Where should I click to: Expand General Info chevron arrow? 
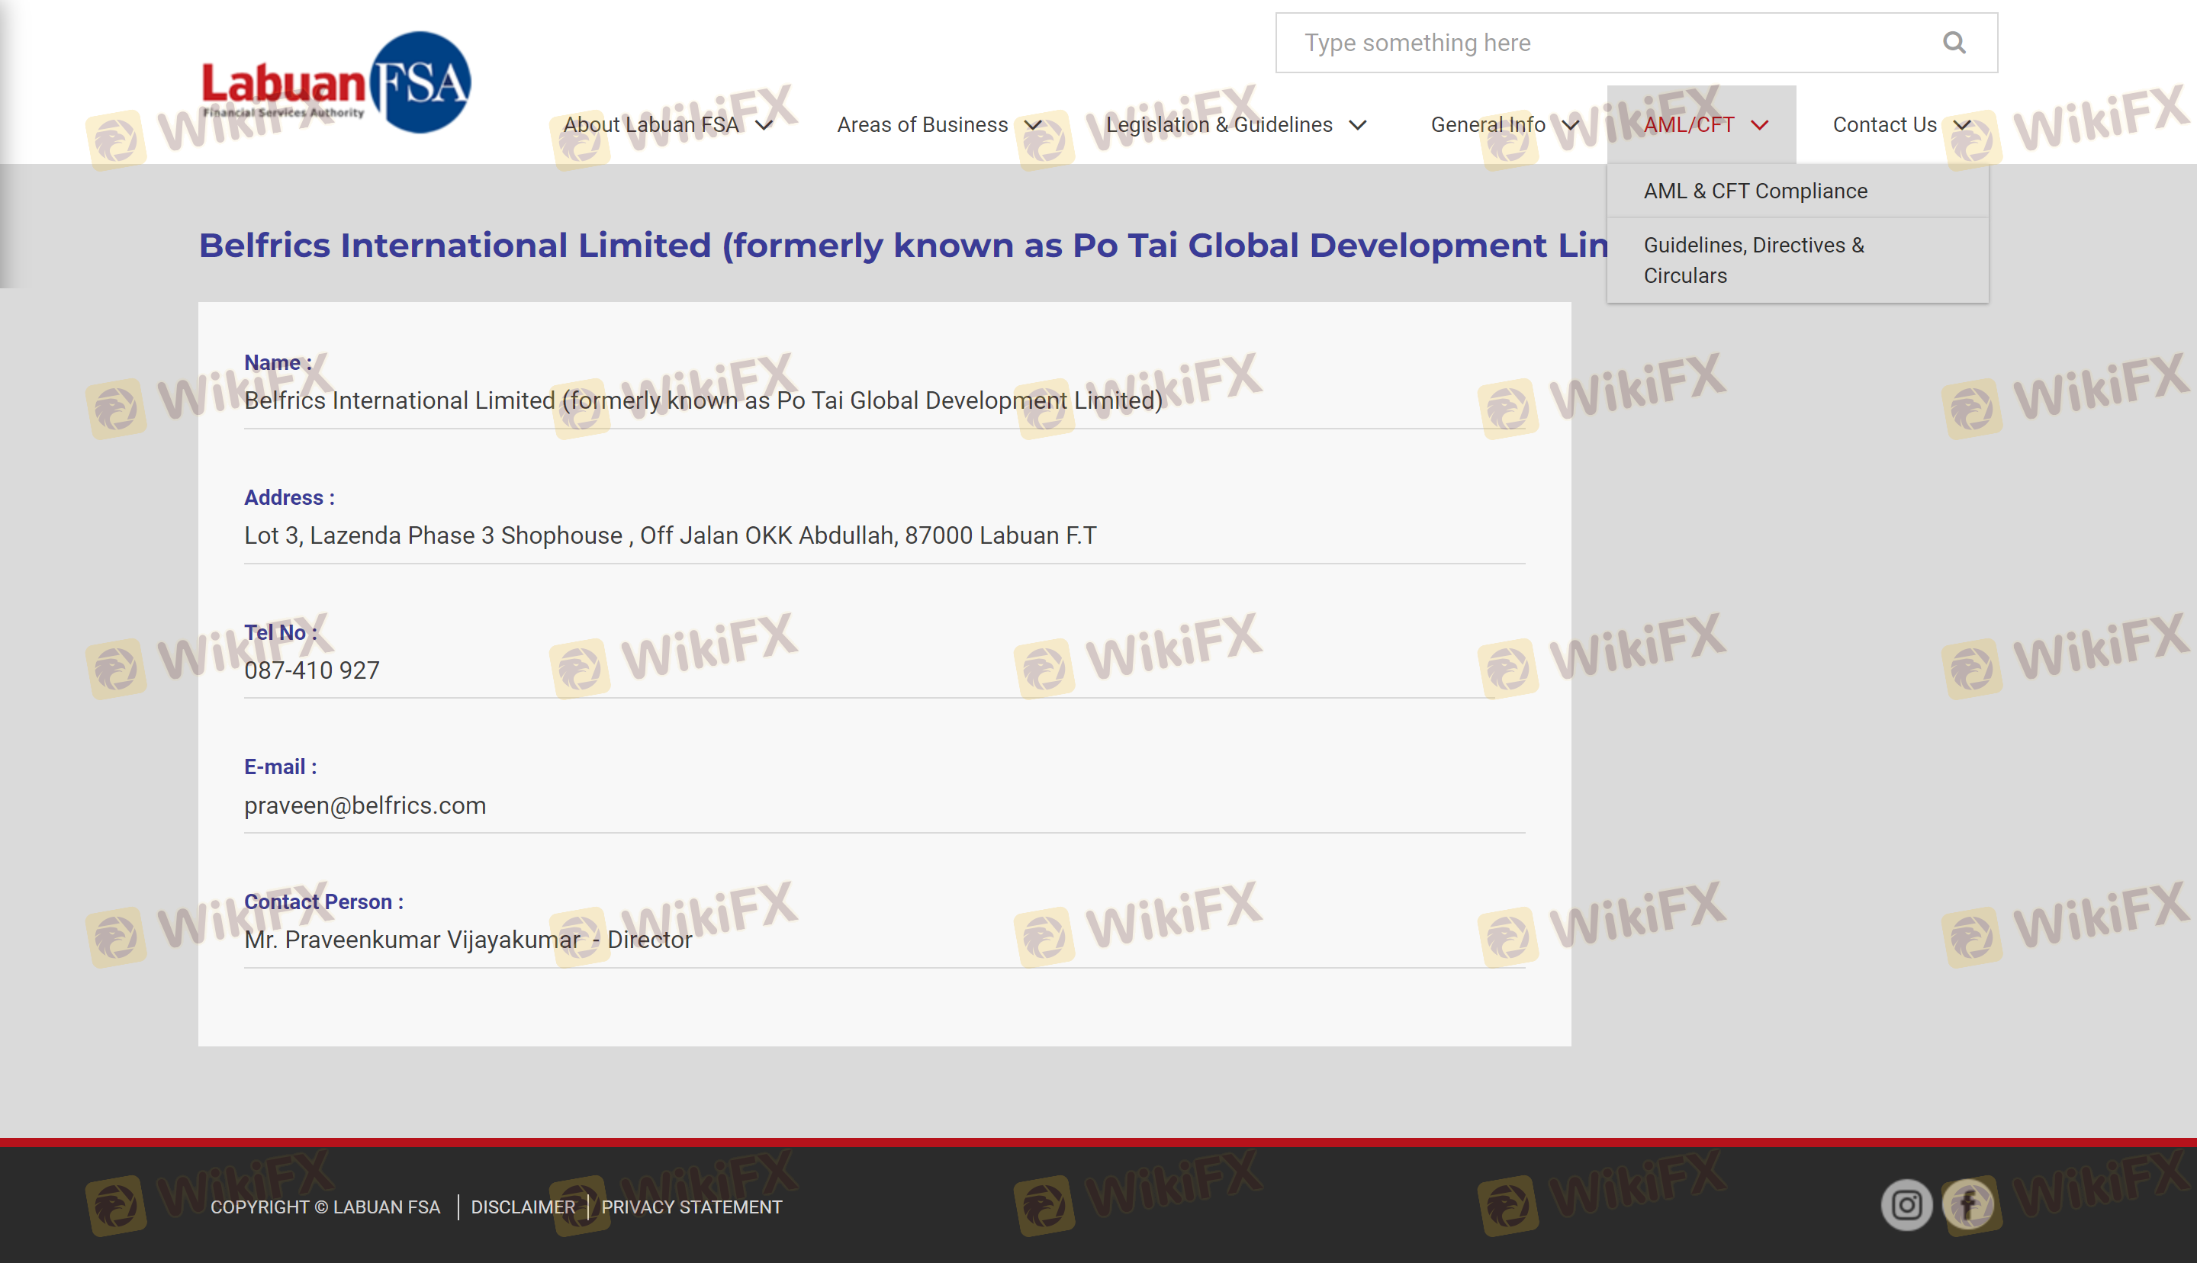[1570, 126]
